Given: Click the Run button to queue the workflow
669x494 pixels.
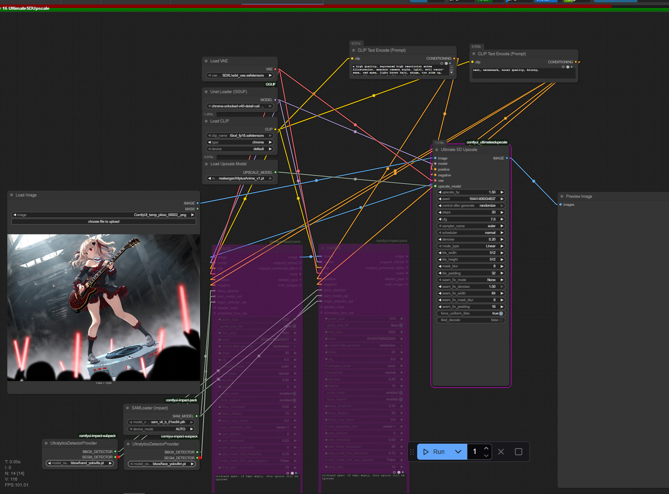Looking at the screenshot, I should point(434,452).
